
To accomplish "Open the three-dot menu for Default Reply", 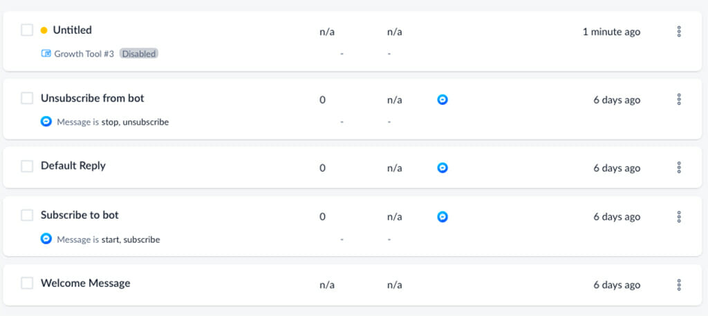I will (x=679, y=168).
